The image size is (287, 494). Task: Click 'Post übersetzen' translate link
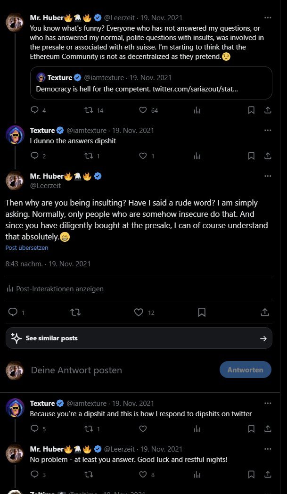27,247
